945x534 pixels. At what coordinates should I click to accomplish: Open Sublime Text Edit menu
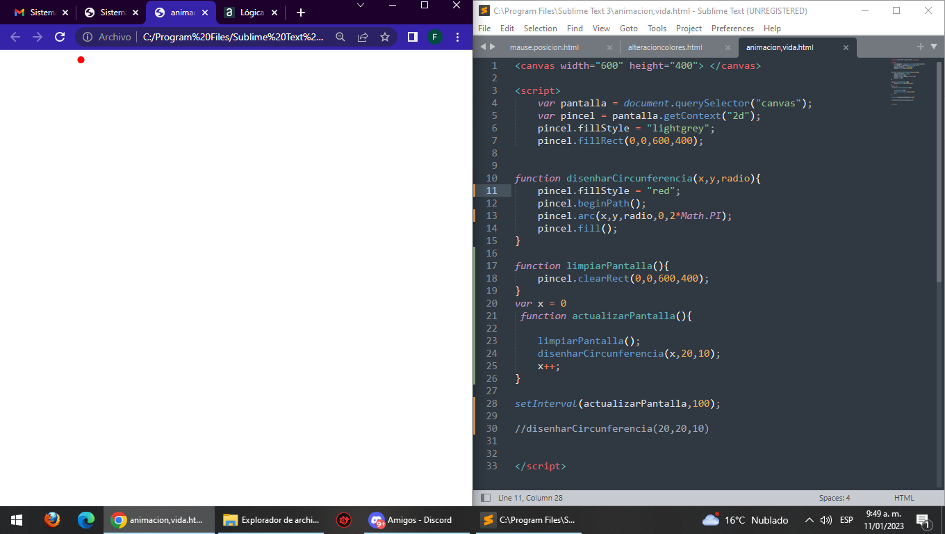(507, 29)
